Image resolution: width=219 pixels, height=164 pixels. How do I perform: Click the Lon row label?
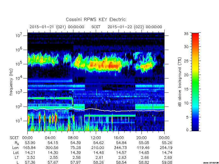(x=16, y=148)
